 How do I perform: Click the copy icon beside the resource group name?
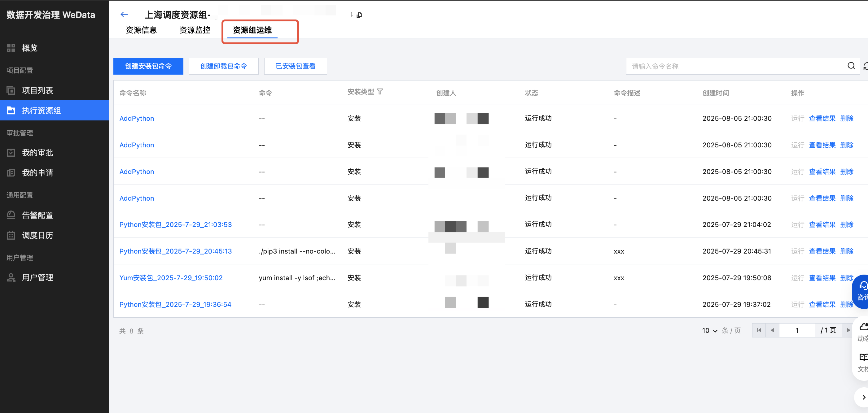359,15
